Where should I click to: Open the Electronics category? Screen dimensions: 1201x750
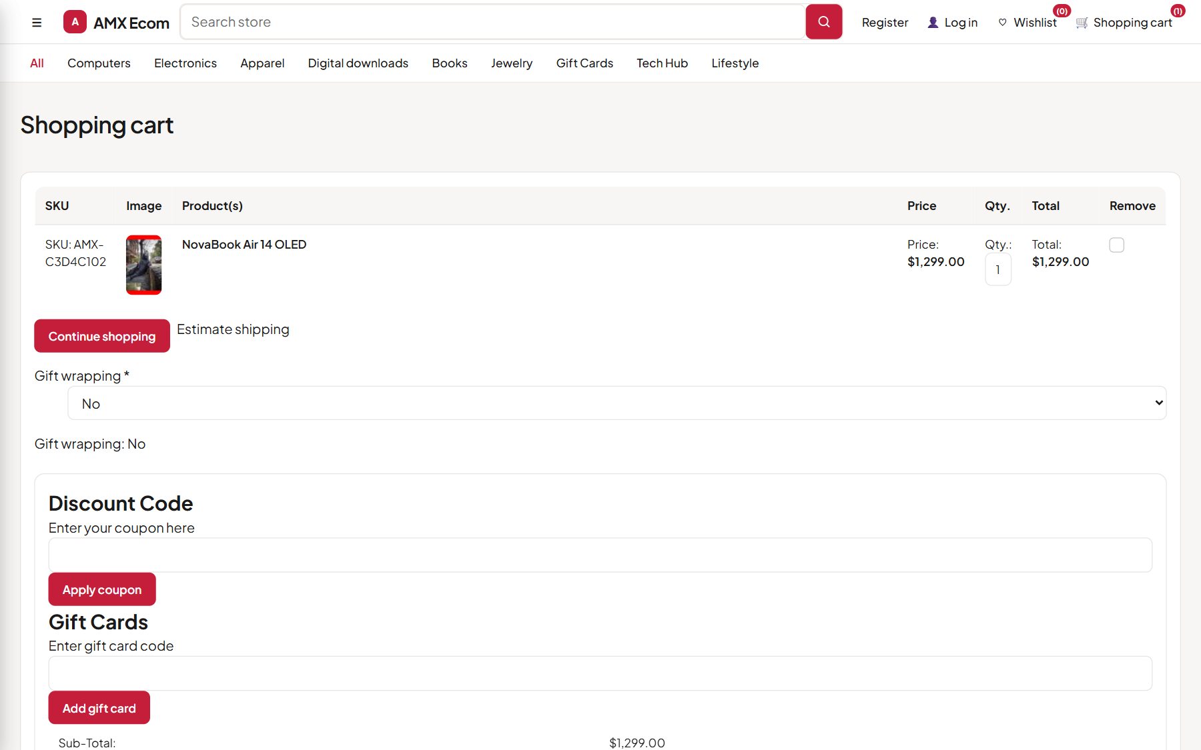pos(185,63)
